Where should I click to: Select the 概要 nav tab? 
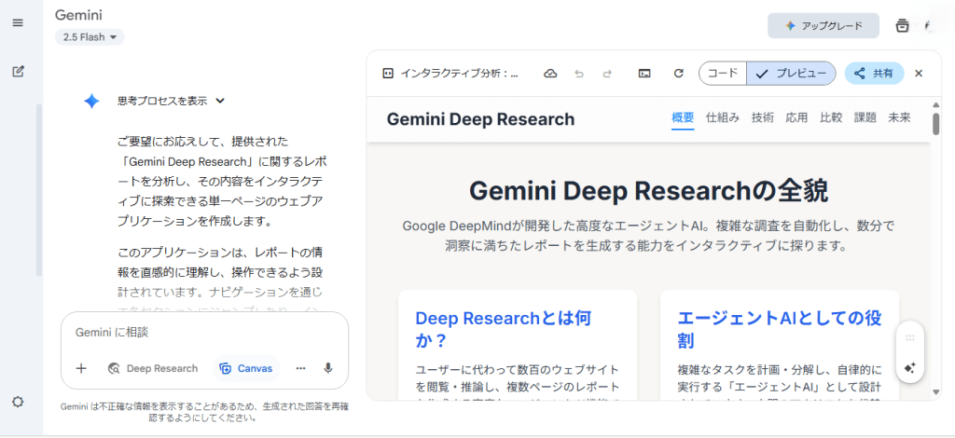[x=683, y=118]
